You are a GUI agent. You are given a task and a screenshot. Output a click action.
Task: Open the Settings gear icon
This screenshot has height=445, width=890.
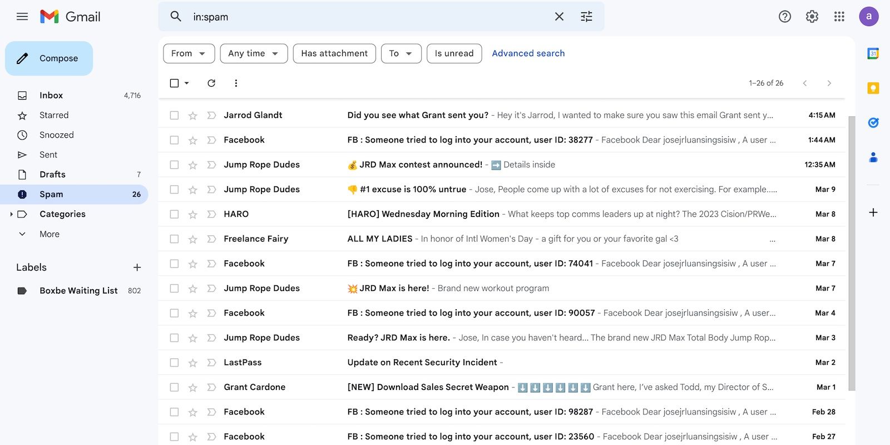pos(812,17)
